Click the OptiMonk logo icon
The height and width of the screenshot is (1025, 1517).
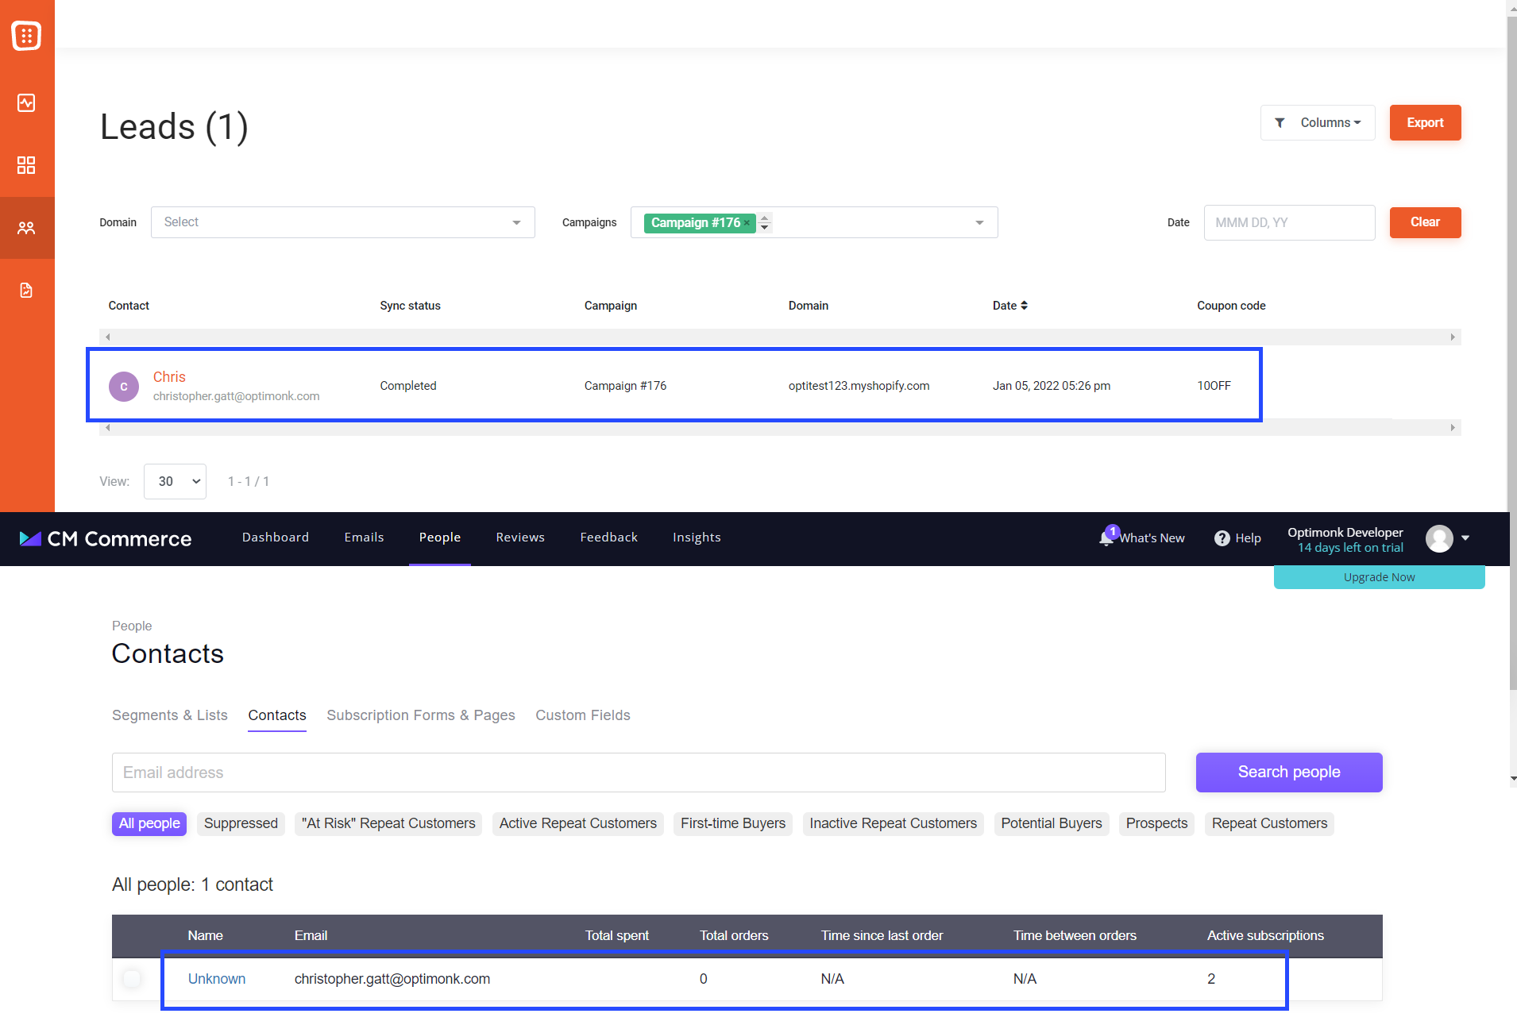click(x=26, y=36)
